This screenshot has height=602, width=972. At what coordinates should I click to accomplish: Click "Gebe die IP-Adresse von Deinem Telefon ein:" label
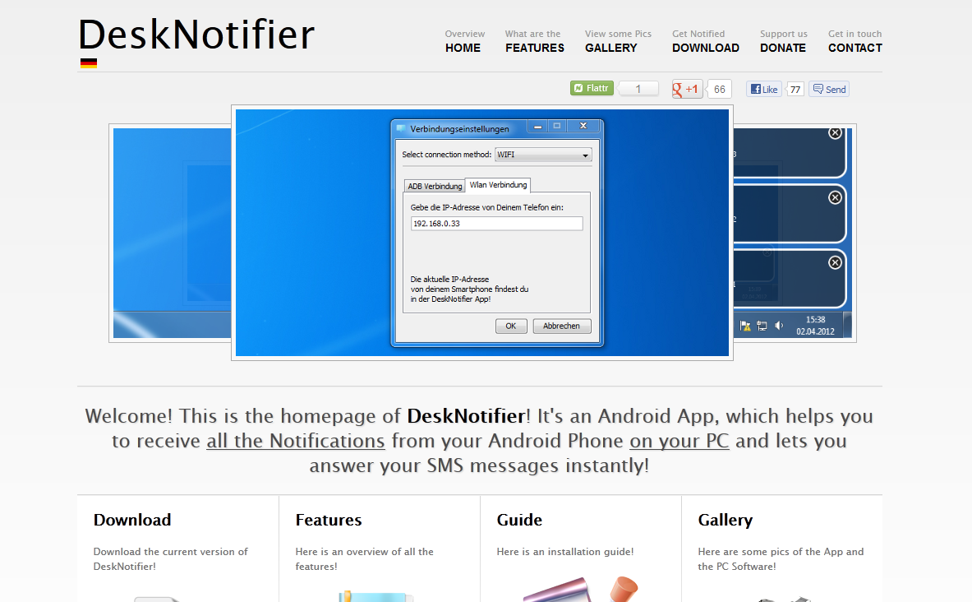click(x=486, y=207)
